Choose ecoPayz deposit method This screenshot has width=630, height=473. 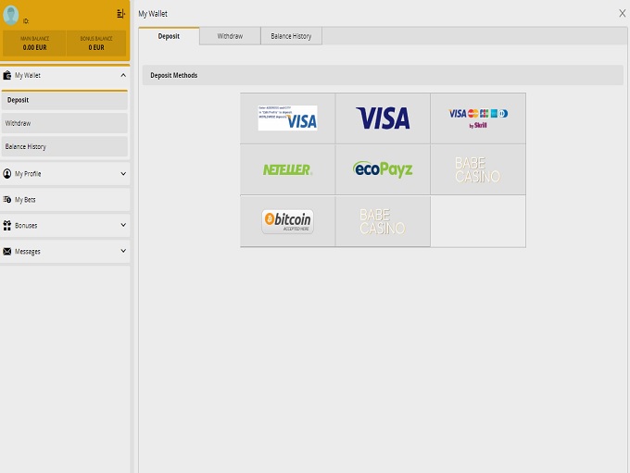click(383, 169)
